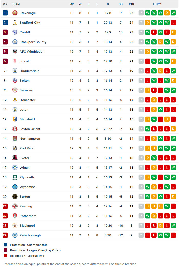This screenshot has height=268, width=179.
Task: Click the Burton club crest icon
Action: [x=15, y=197]
